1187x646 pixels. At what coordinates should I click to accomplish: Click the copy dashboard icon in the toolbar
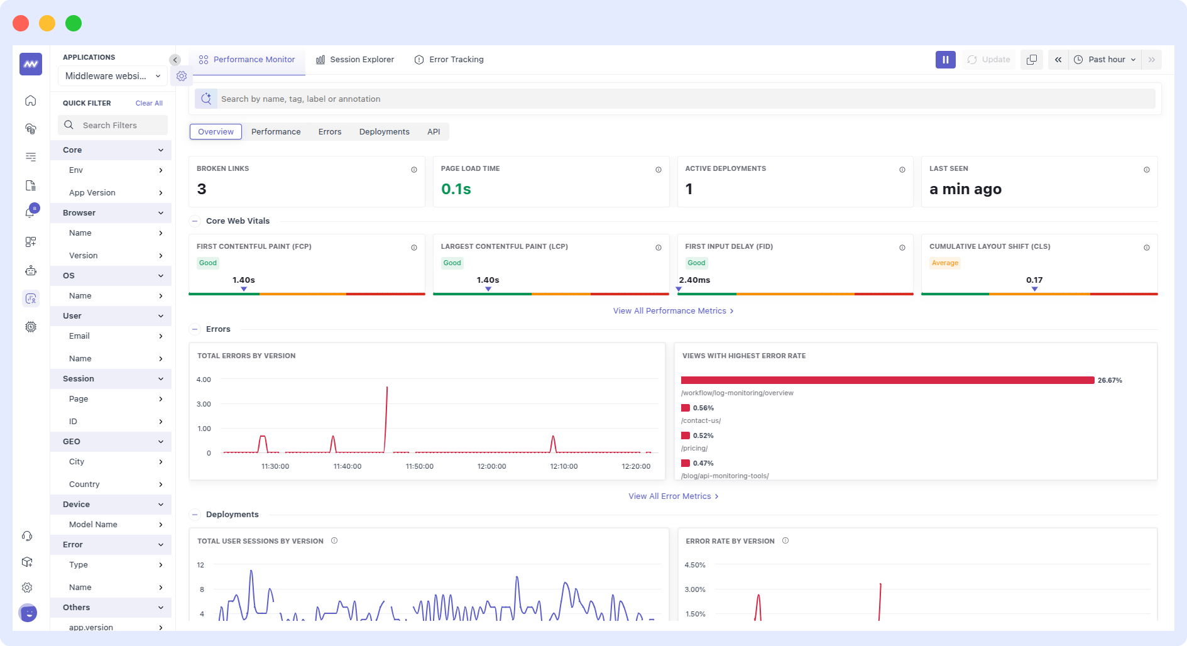pos(1031,59)
